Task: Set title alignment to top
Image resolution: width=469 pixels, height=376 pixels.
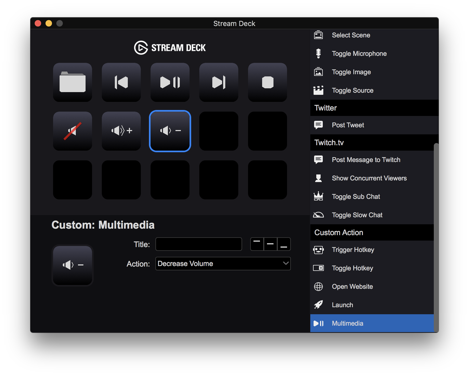Action: pyautogui.click(x=257, y=244)
